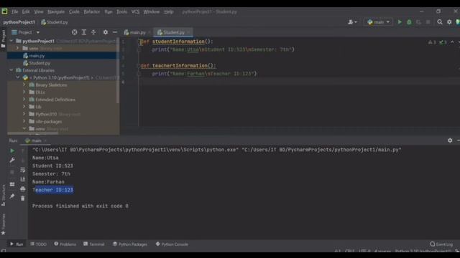Viewport: 460px width, 258px height.
Task: Open Run panel settings gear
Action: point(450,140)
